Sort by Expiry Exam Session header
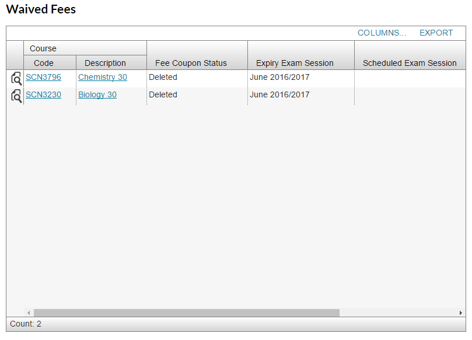 [295, 63]
